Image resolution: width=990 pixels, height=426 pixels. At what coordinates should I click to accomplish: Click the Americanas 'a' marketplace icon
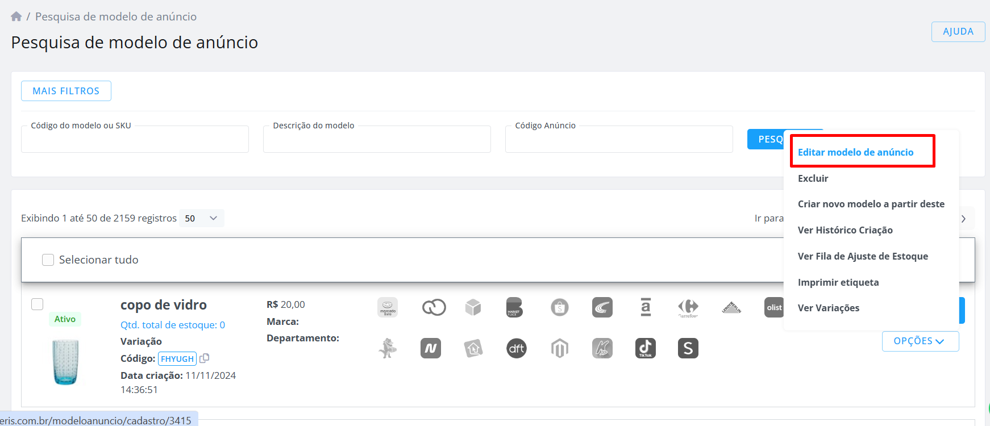pyautogui.click(x=646, y=307)
